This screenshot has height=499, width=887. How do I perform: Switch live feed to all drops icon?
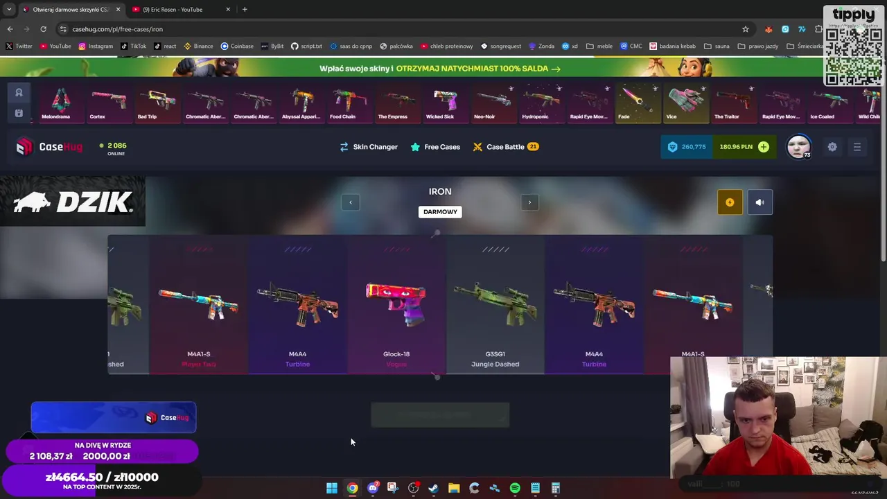pos(19,113)
